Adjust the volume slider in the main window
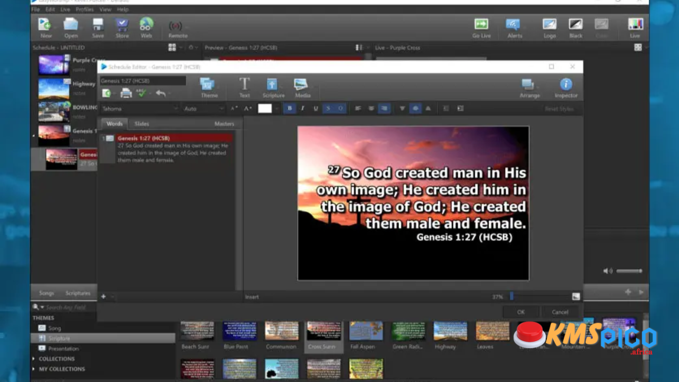Image resolution: width=679 pixels, height=382 pixels. click(x=629, y=271)
